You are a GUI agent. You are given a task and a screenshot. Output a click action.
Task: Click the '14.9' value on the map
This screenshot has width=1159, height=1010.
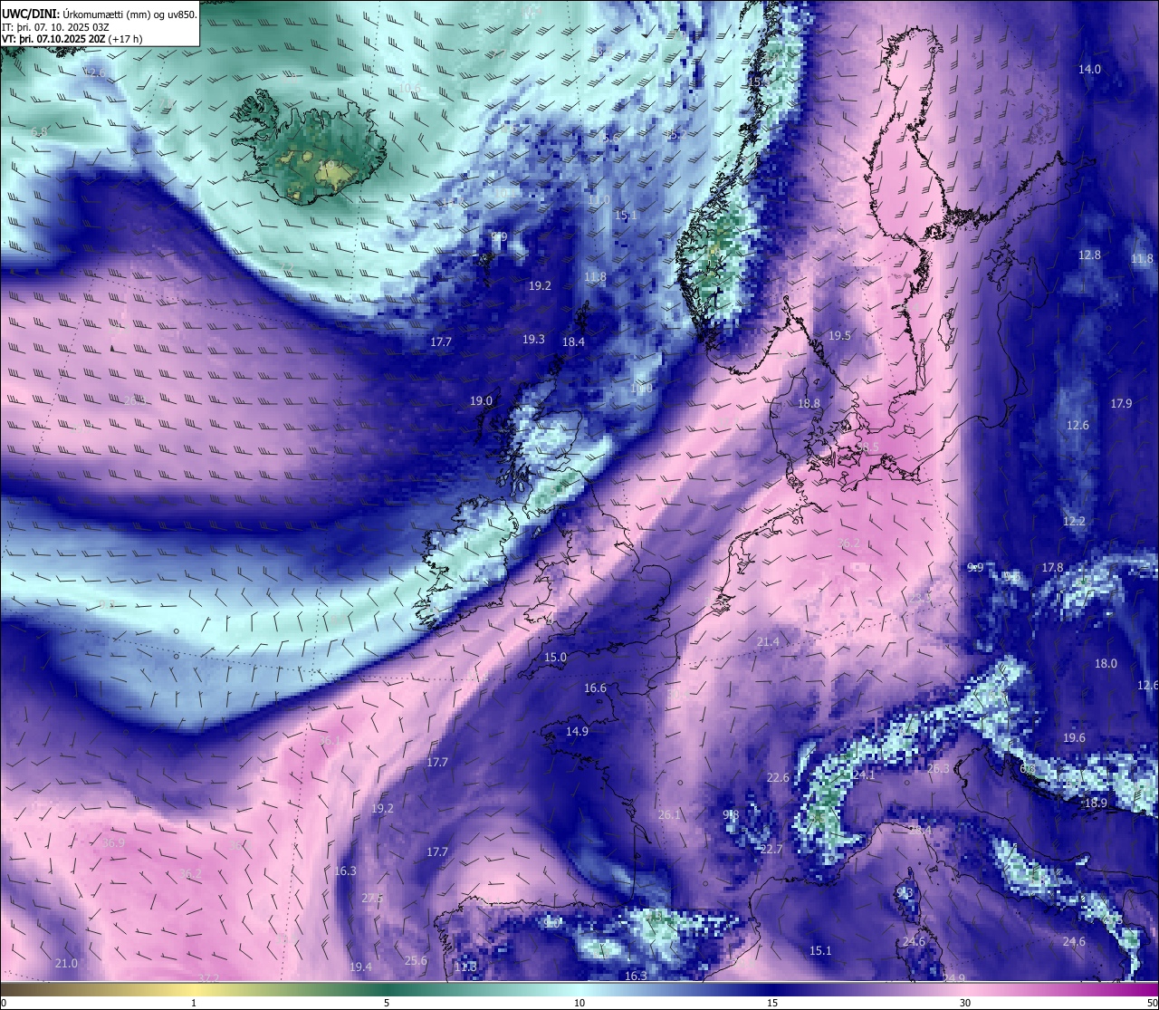tap(577, 732)
